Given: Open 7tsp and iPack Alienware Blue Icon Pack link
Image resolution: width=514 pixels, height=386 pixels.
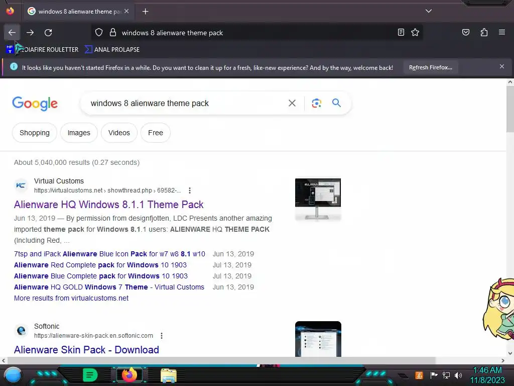Looking at the screenshot, I should (x=109, y=254).
